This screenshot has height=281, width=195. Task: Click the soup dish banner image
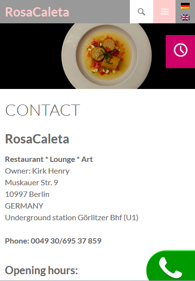[106, 56]
